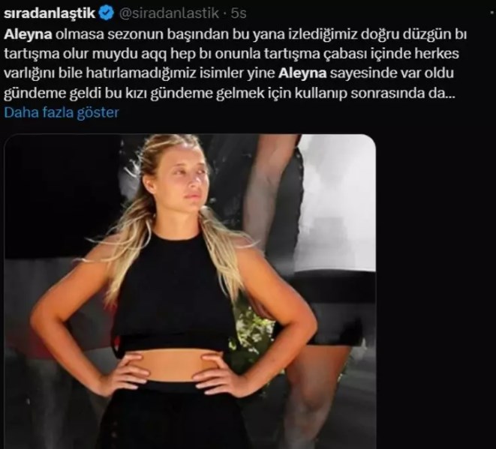The height and width of the screenshot is (449, 496).
Task: Click the white shirt in photo background
Action: pos(337,202)
